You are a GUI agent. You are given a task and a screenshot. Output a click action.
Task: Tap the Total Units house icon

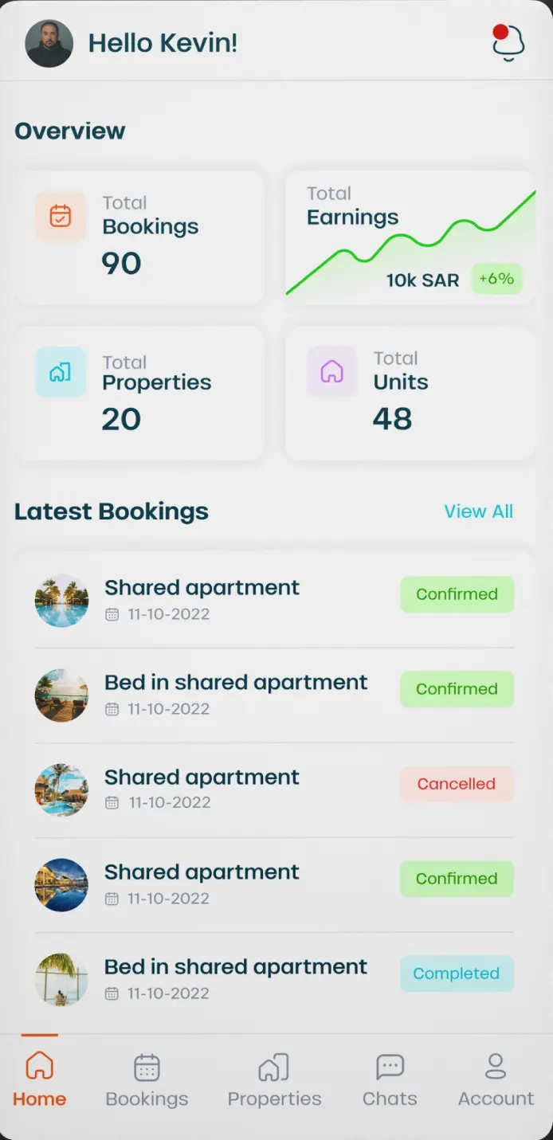(331, 371)
